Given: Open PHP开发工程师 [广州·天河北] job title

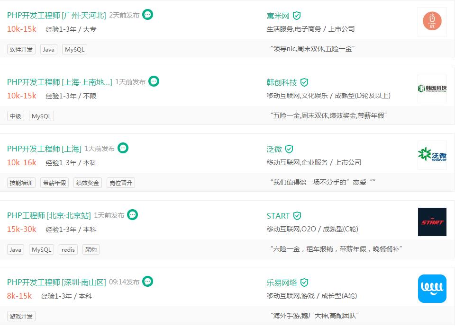Looking at the screenshot, I should (x=56, y=15).
